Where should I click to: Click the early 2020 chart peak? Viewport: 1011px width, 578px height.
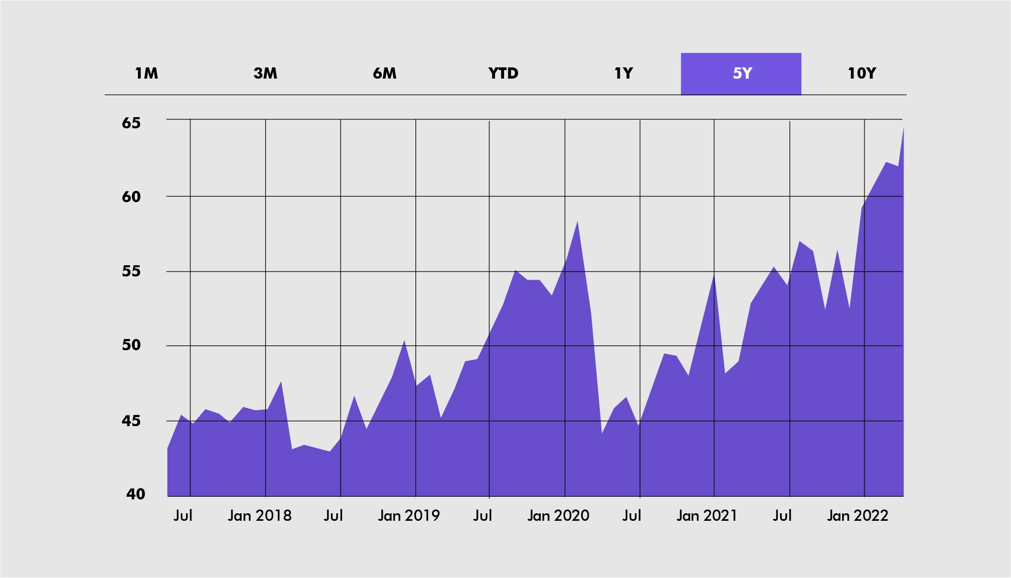[577, 221]
